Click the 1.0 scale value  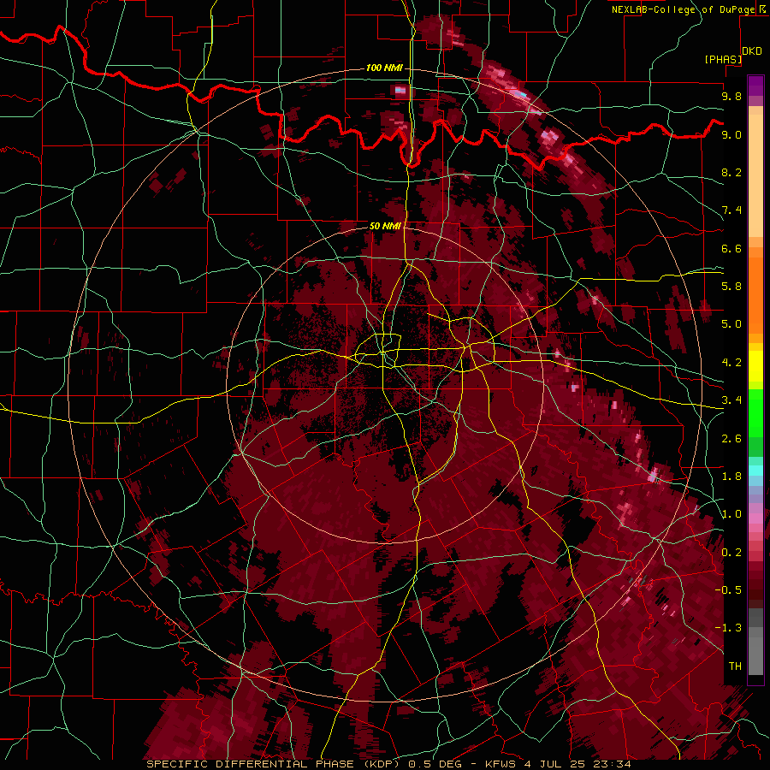pyautogui.click(x=731, y=514)
